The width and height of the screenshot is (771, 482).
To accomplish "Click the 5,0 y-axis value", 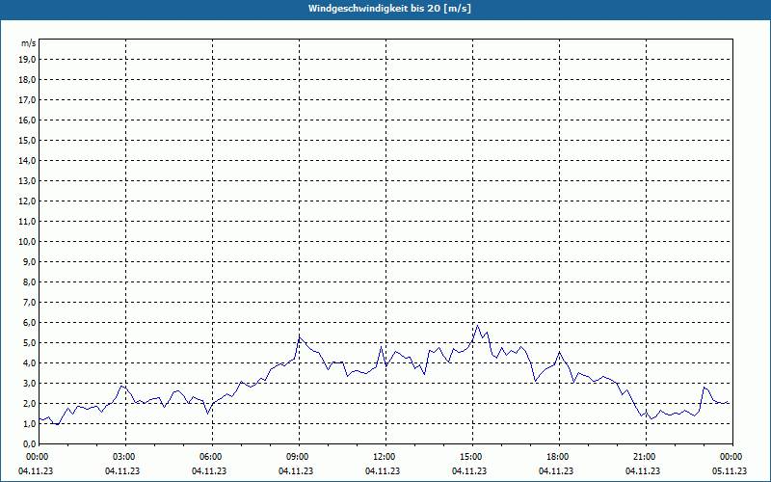I will point(28,342).
